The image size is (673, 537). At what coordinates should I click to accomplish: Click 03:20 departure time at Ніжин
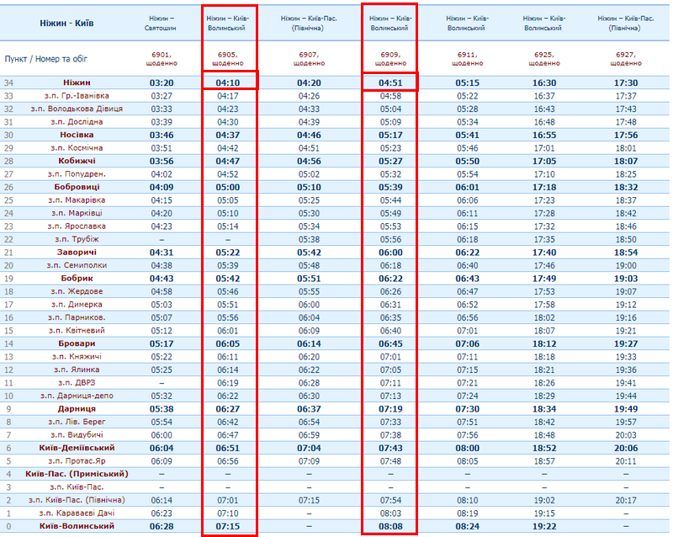pyautogui.click(x=161, y=82)
